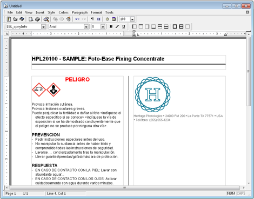The width and height of the screenshot is (254, 199).
Task: Click the Open file folder icon
Action: pos(15,19)
